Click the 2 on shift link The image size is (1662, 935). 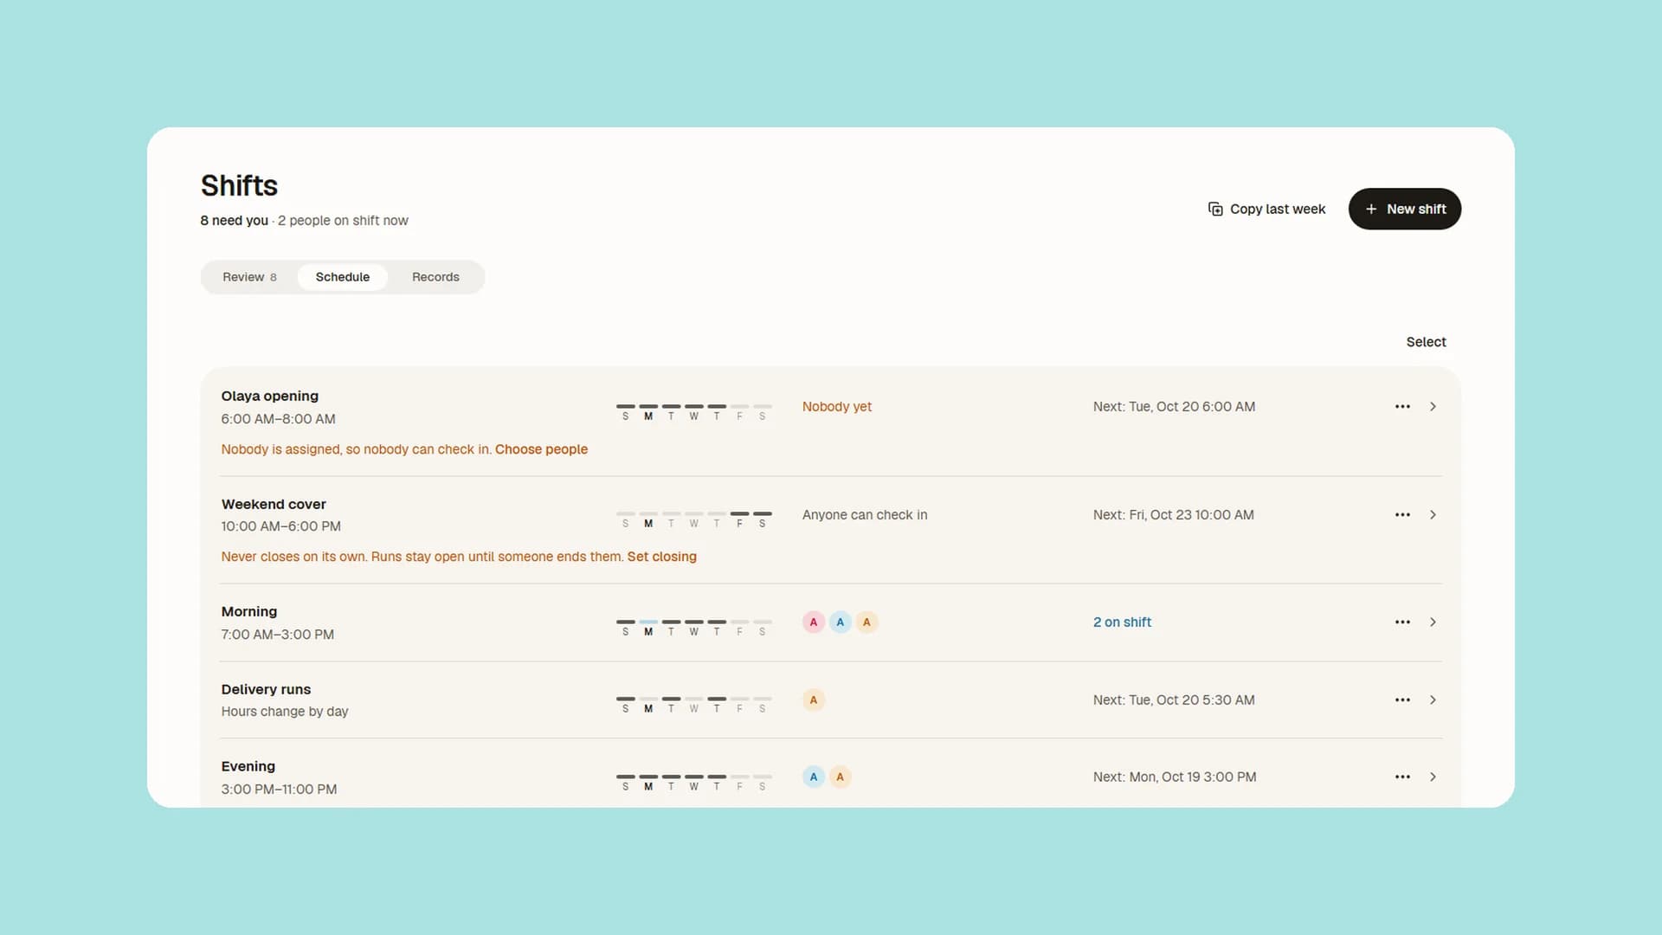tap(1122, 622)
